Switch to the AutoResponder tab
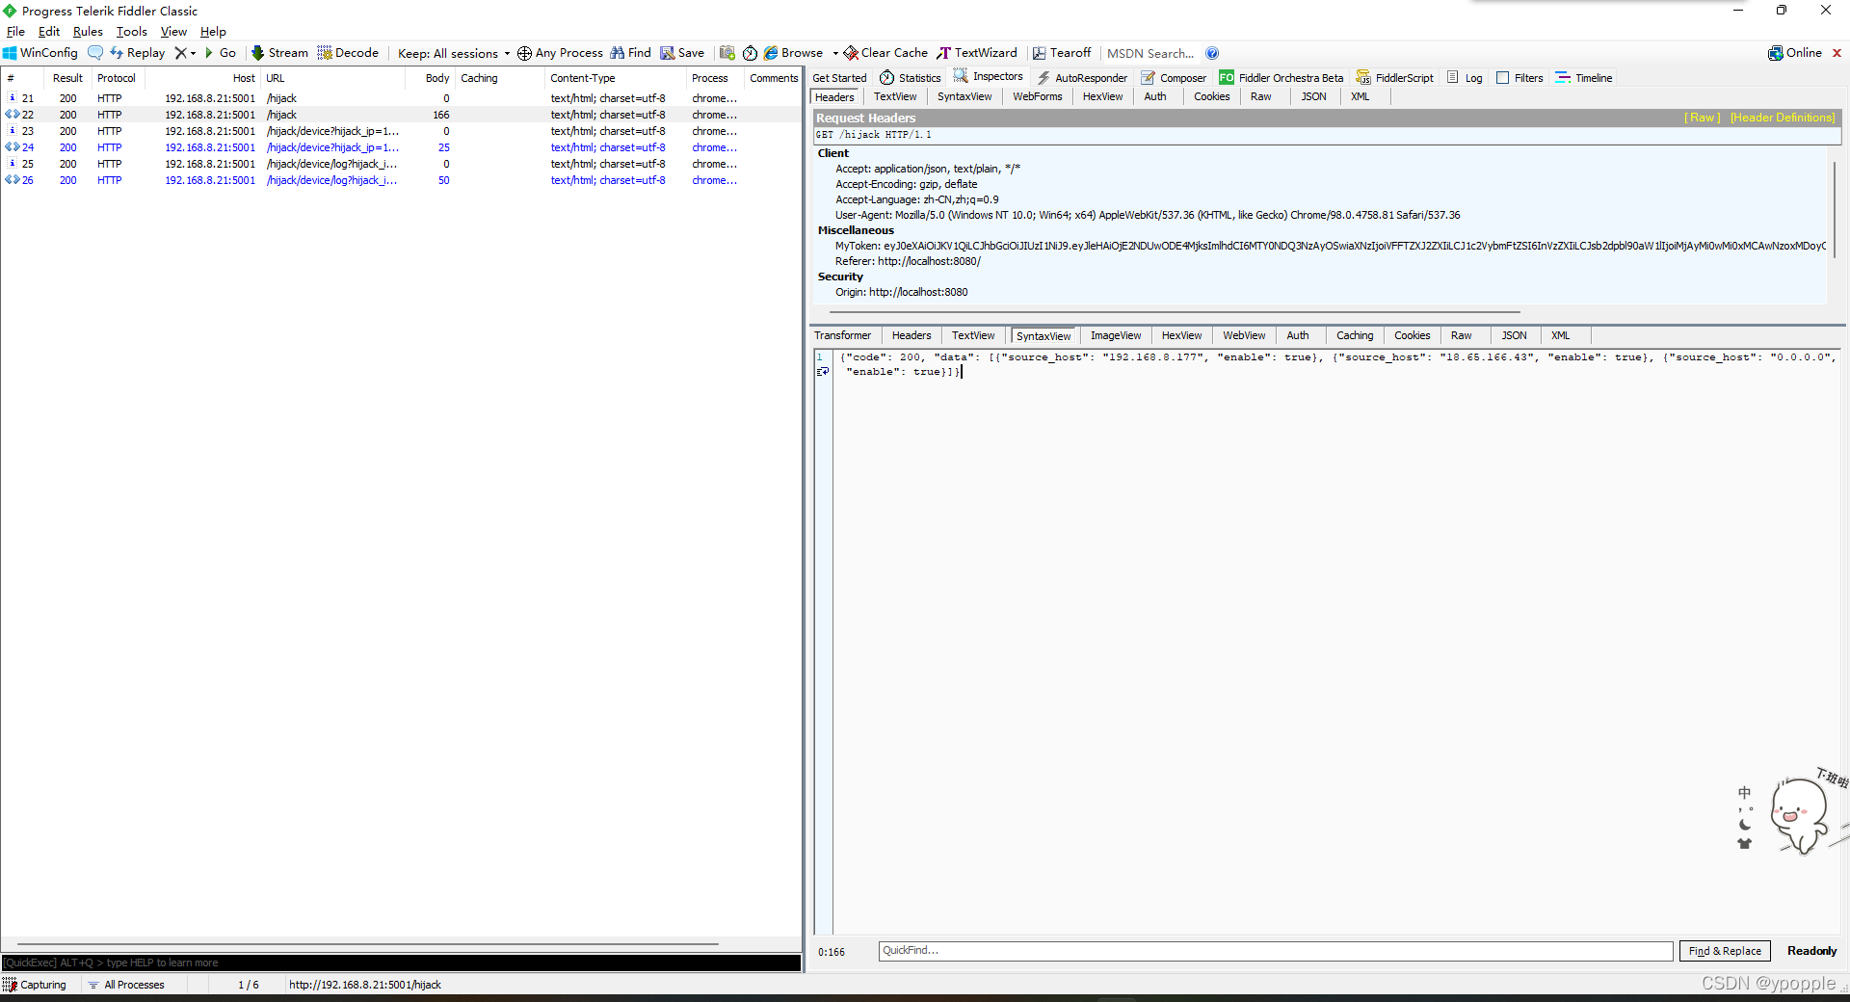The image size is (1850, 1002). pyautogui.click(x=1081, y=78)
